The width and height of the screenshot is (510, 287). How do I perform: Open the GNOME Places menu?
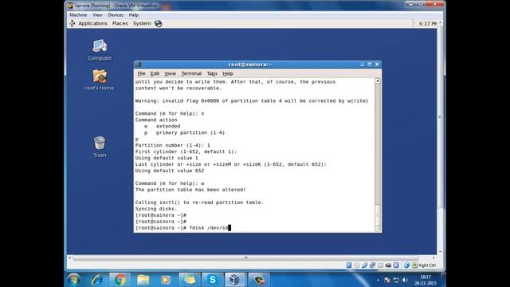120,23
